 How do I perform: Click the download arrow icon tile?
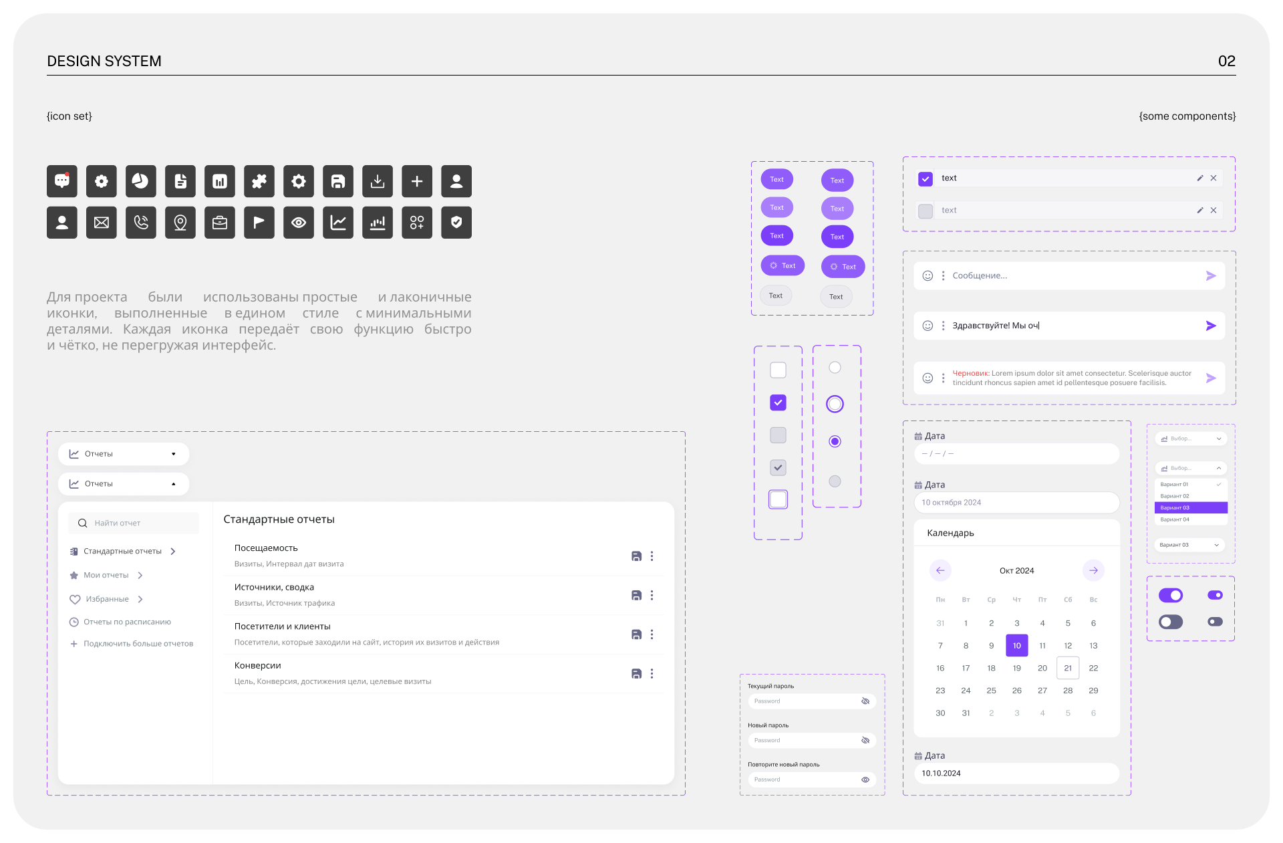[x=378, y=181]
